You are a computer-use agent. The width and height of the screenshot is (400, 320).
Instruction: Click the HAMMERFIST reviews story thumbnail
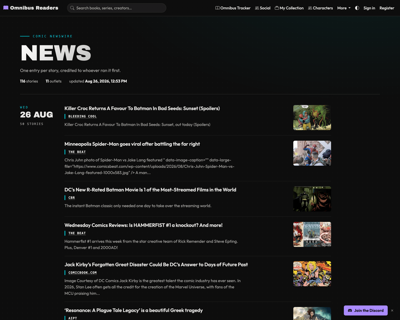click(x=312, y=234)
